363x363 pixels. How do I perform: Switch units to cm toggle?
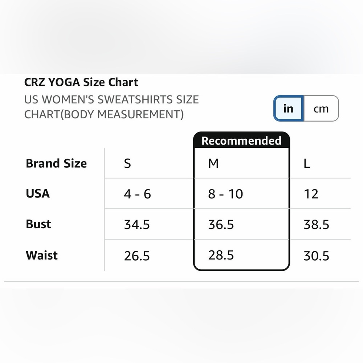(321, 108)
